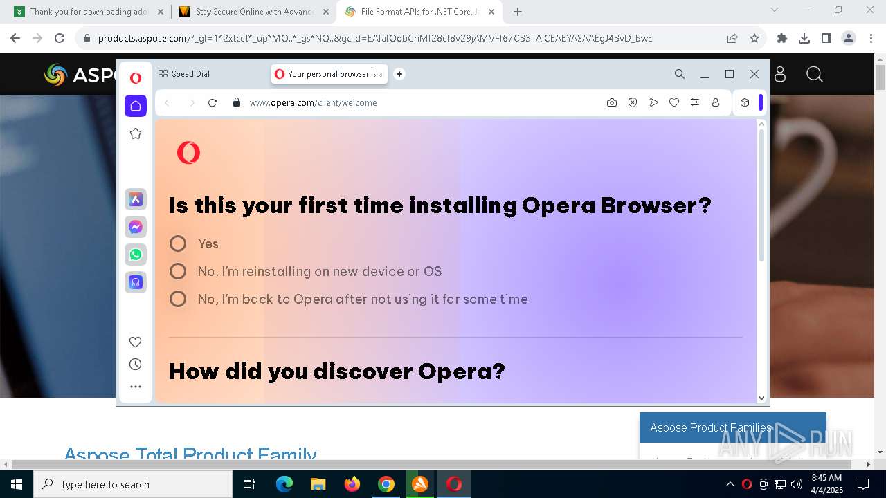Reload the Aspose page in Chrome
Screen dimensions: 886x498
(x=60, y=39)
